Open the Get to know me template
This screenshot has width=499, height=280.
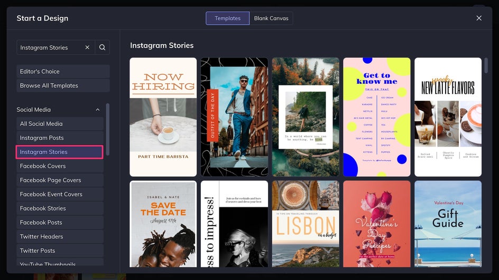click(x=377, y=117)
